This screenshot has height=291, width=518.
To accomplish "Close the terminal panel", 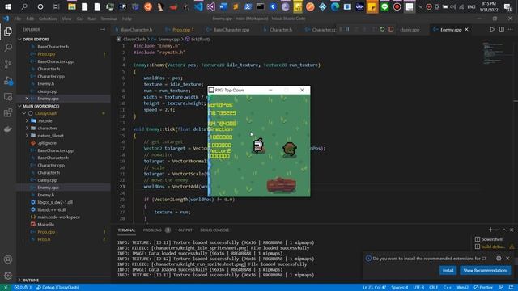I will 512,230.
